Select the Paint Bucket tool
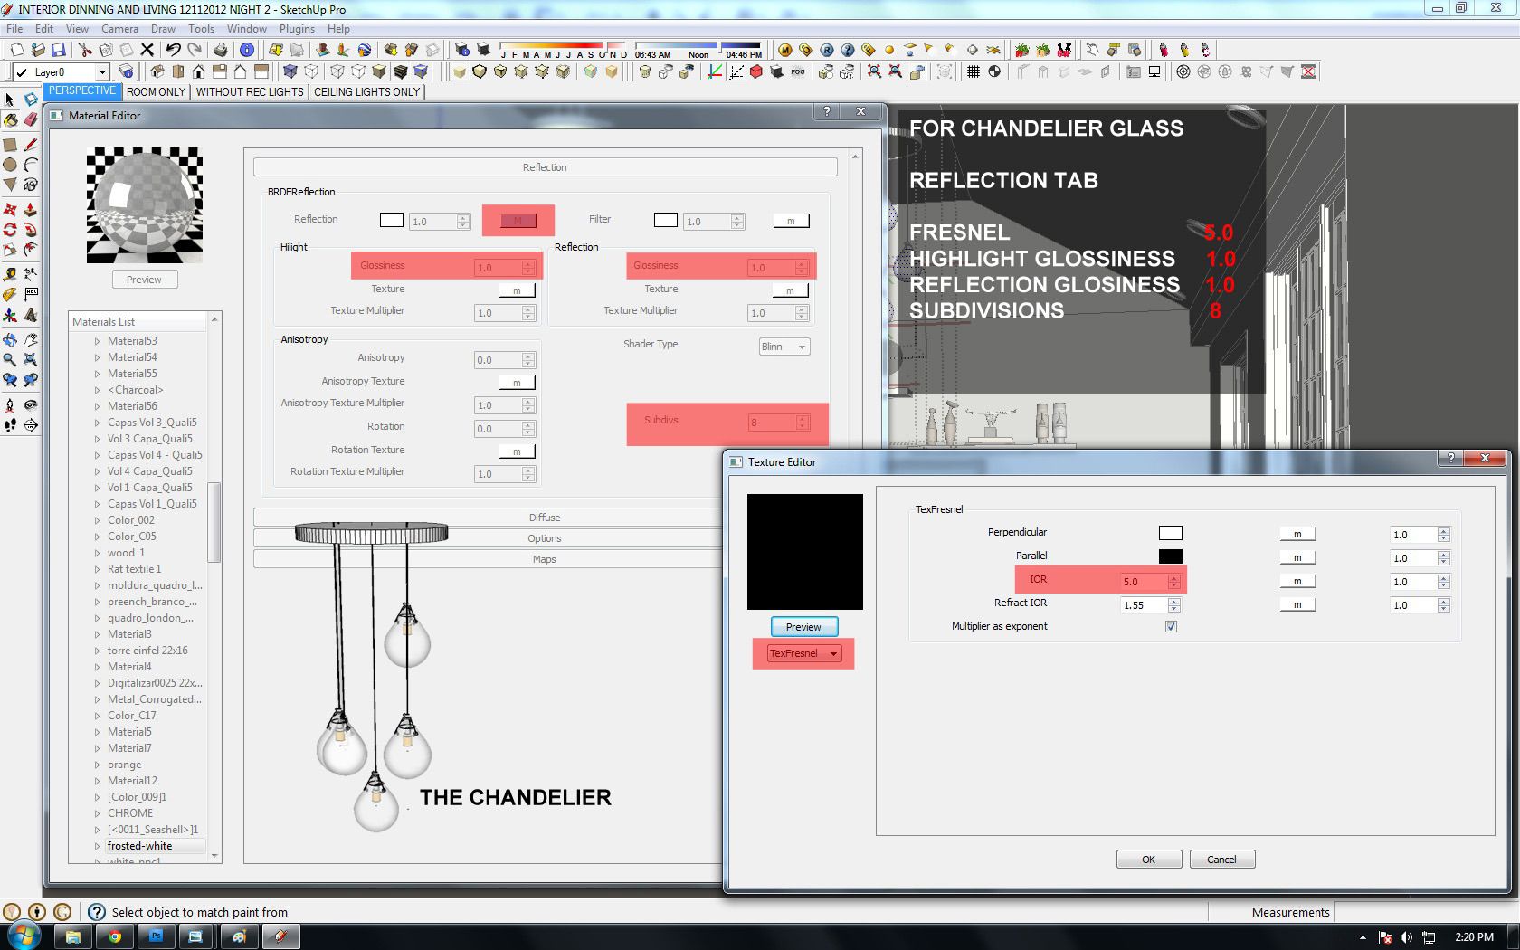Image resolution: width=1520 pixels, height=950 pixels. click(x=10, y=119)
